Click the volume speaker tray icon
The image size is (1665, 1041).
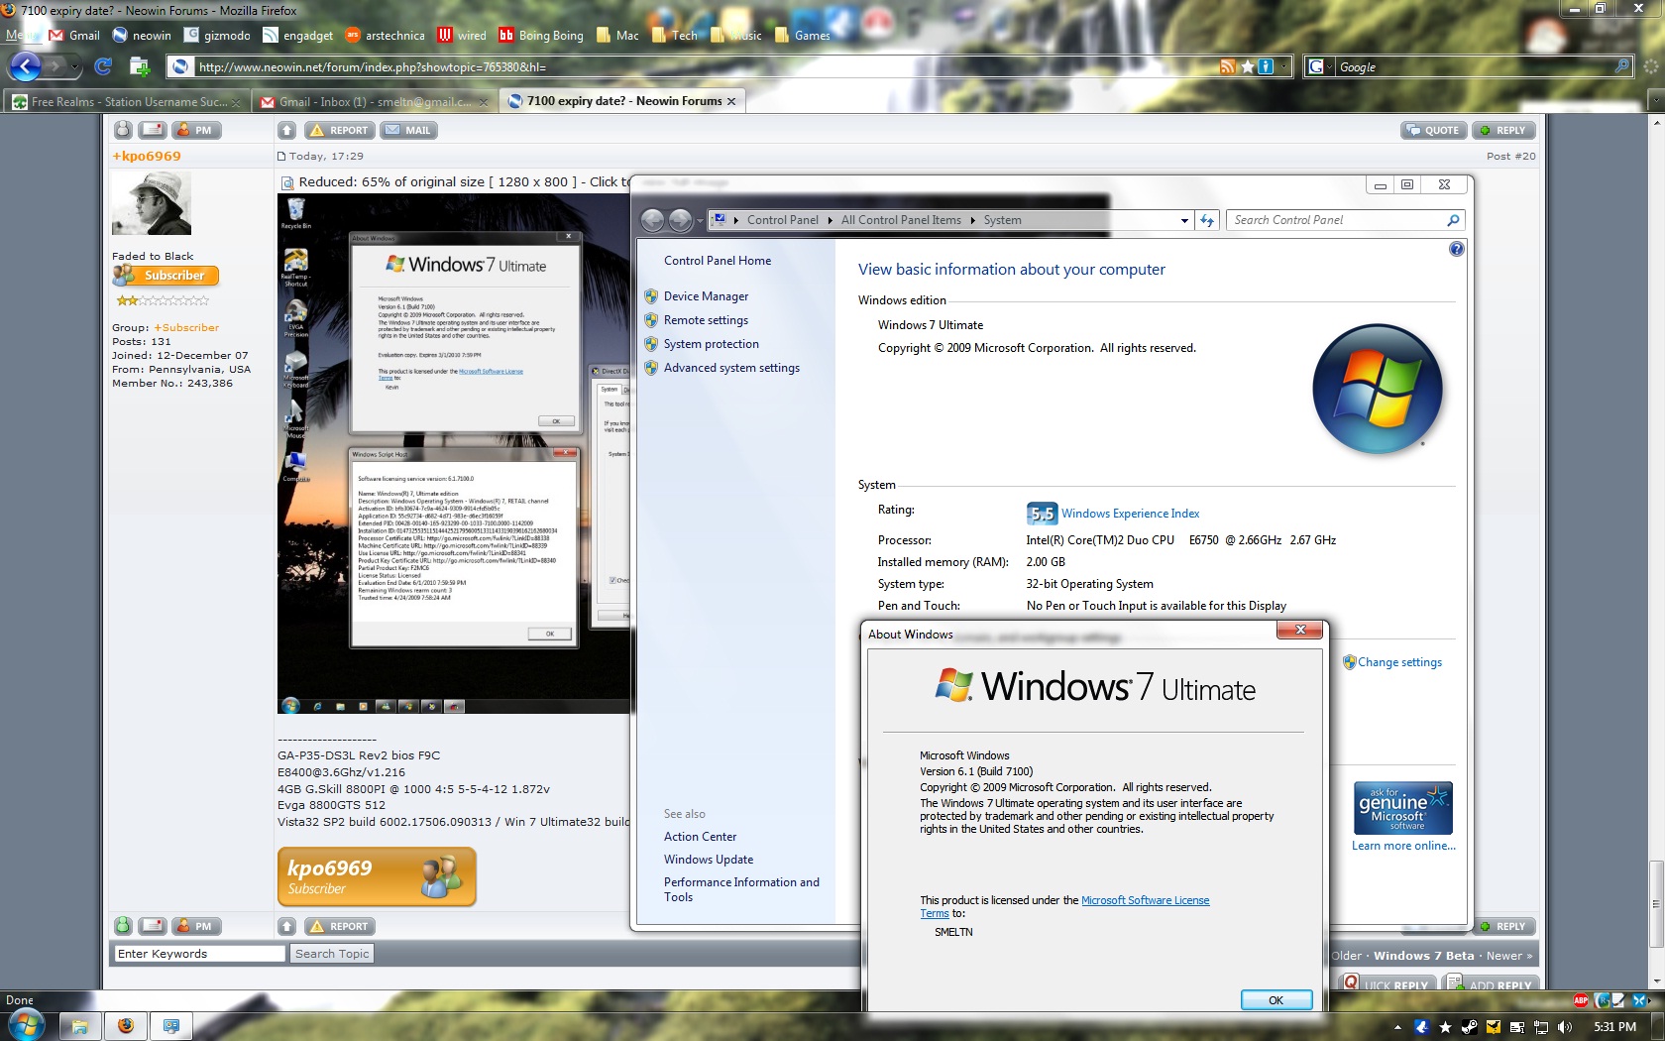pyautogui.click(x=1565, y=1027)
